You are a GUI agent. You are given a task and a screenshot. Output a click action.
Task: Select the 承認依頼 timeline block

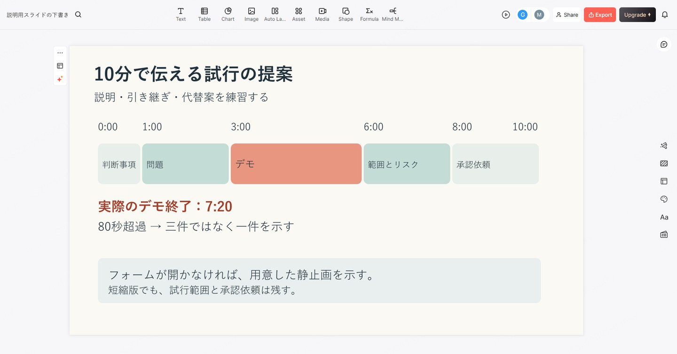tap(496, 164)
